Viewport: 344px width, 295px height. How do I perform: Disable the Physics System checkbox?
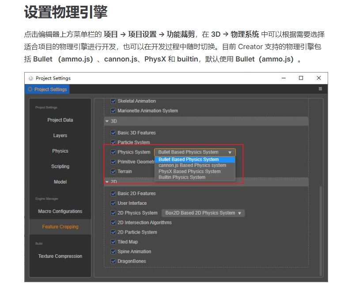click(x=113, y=152)
